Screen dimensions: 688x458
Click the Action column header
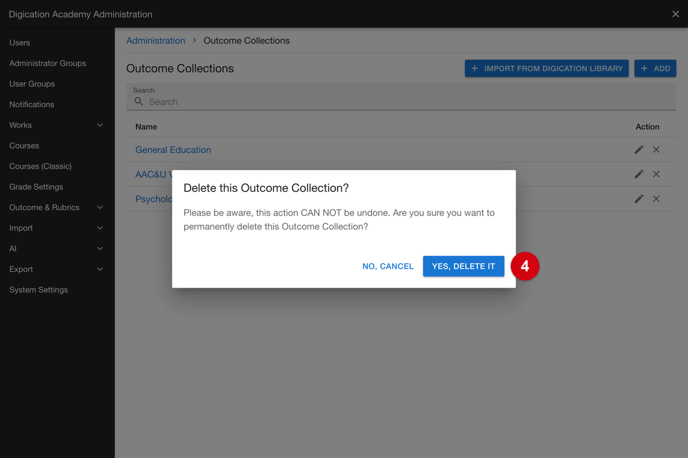[x=647, y=127]
